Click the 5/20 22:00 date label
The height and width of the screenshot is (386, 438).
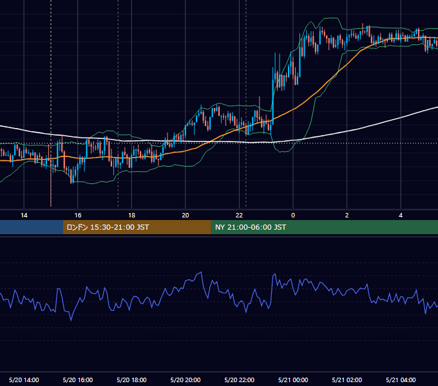click(x=240, y=380)
